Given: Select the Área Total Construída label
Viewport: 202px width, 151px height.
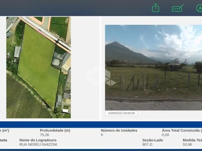Looking at the screenshot, I should coord(182,131).
